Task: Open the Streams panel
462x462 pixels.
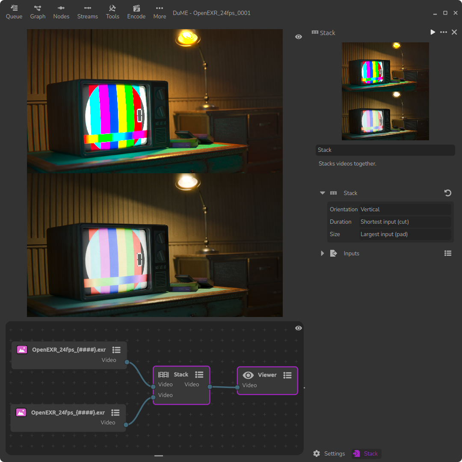Action: [87, 12]
